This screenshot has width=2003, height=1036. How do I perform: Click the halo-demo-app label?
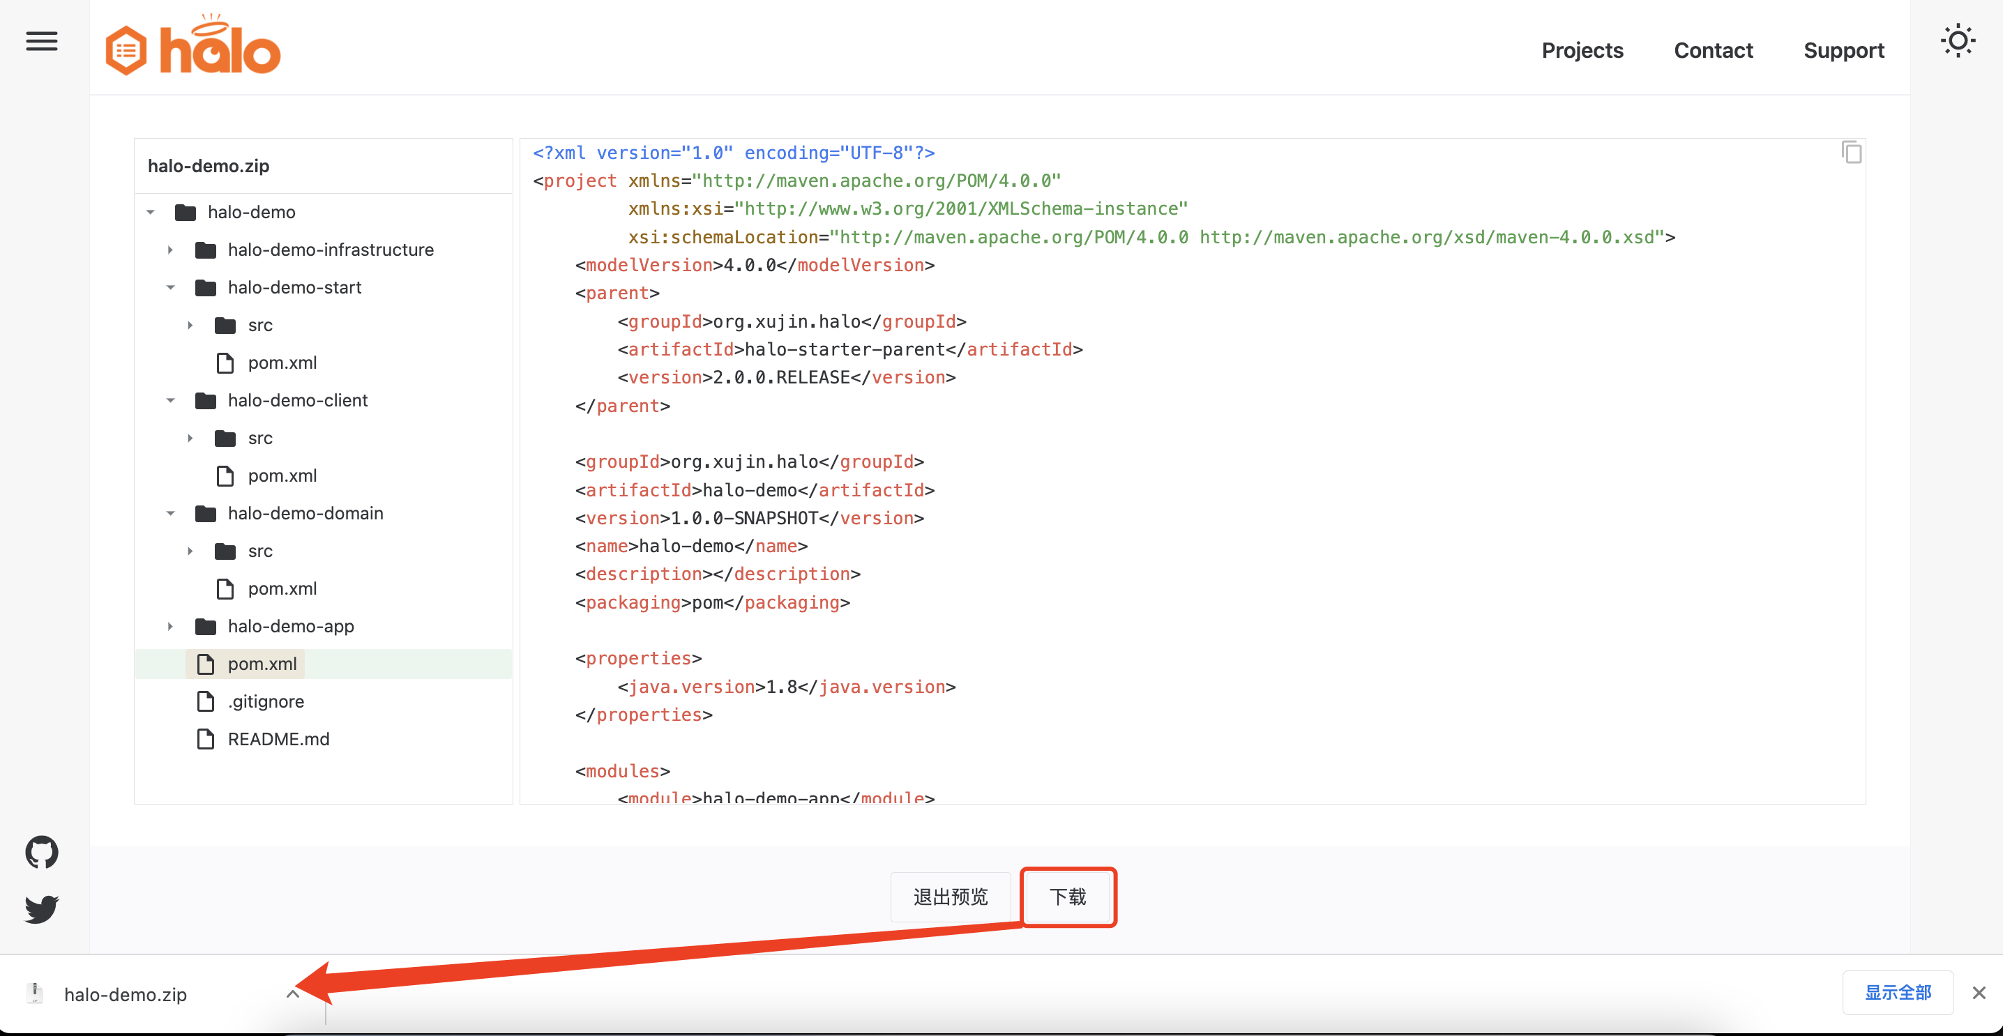pyautogui.click(x=291, y=627)
